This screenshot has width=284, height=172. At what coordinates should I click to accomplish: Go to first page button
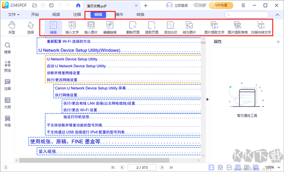pos(113,168)
